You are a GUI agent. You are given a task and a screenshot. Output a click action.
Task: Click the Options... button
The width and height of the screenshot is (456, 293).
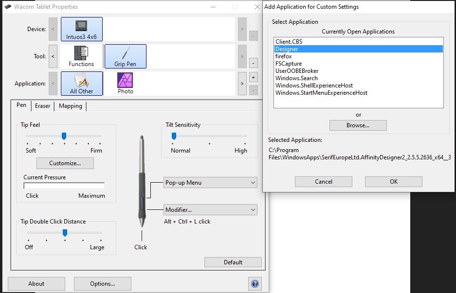click(102, 284)
